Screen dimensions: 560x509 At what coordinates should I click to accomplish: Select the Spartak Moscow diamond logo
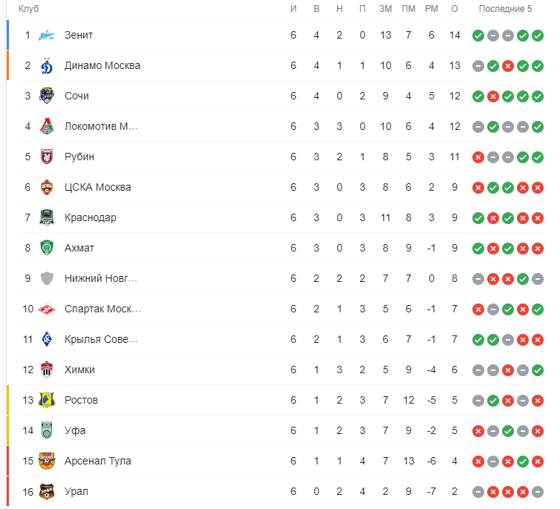coord(47,309)
